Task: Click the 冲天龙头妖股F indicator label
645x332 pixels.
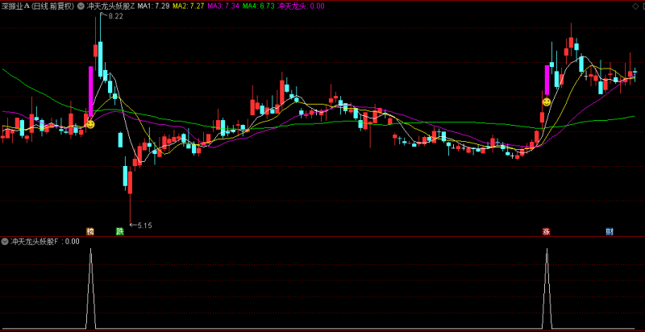Action: (x=35, y=241)
